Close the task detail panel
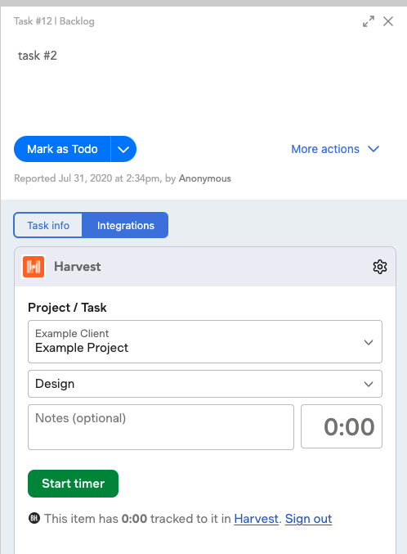 pos(388,21)
